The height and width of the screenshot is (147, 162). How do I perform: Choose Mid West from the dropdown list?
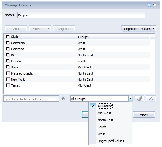pyautogui.click(x=104, y=113)
